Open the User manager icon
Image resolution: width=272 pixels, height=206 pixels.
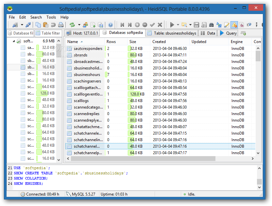pyautogui.click(x=85, y=25)
